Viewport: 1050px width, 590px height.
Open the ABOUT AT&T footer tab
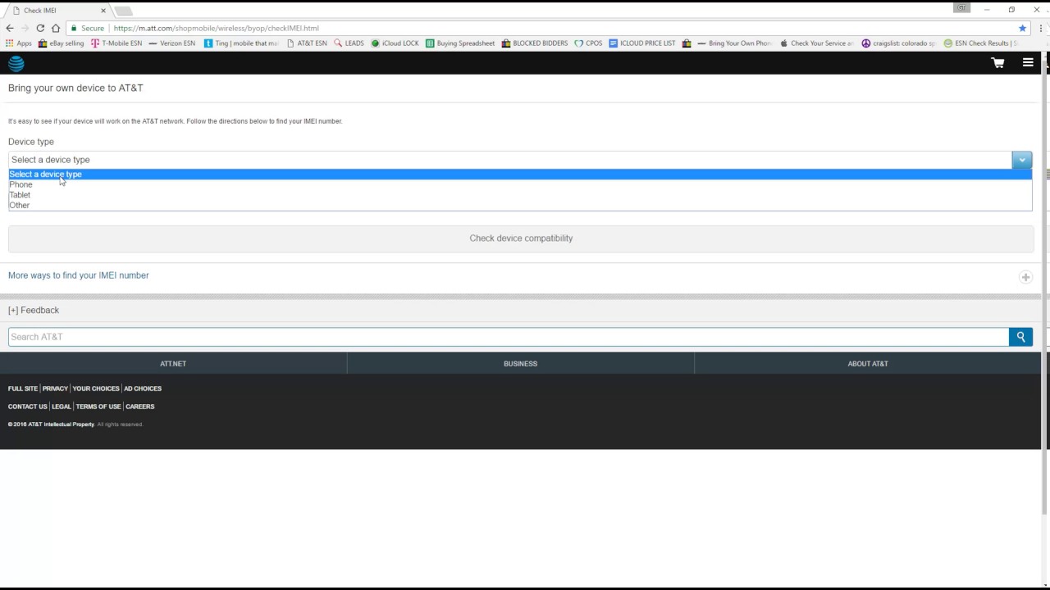click(x=868, y=364)
